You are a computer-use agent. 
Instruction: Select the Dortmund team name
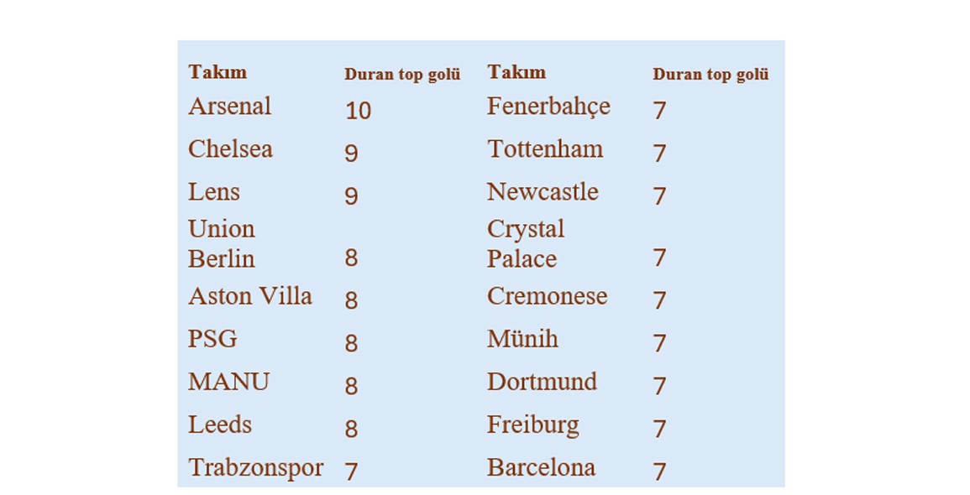pyautogui.click(x=542, y=382)
